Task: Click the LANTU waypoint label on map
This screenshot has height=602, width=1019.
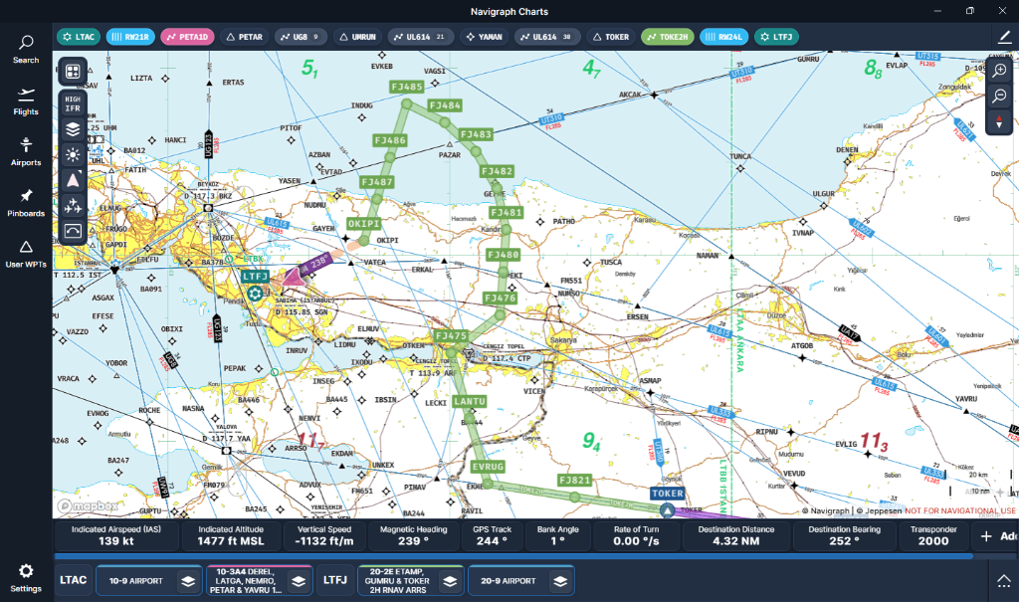Action: coord(470,401)
